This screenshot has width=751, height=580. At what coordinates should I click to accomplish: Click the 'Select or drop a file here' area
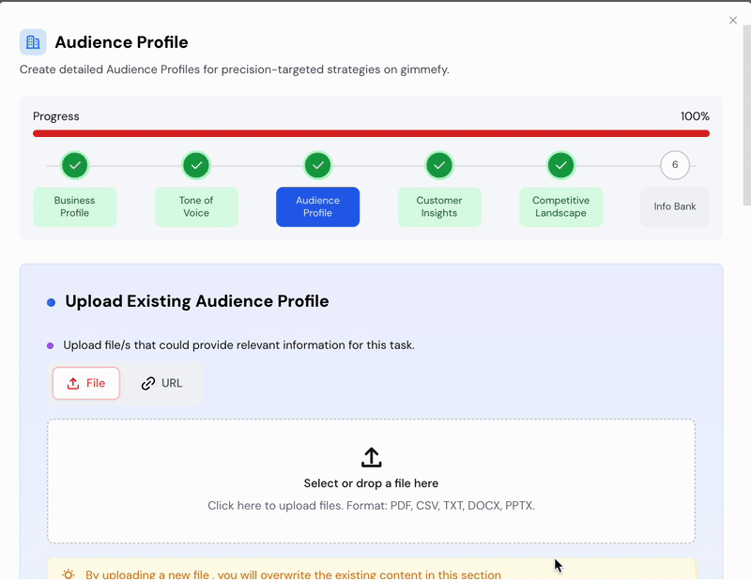click(x=371, y=483)
